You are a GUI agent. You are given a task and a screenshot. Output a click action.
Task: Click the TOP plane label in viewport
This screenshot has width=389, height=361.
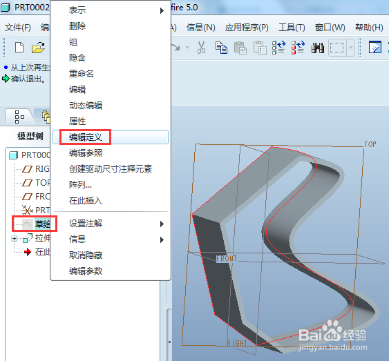370,144
